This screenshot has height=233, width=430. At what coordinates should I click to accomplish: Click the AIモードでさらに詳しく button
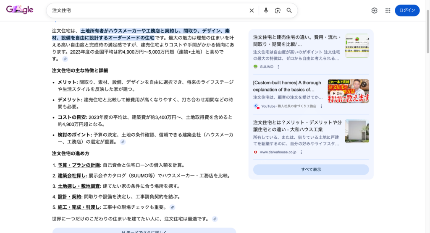(144, 230)
